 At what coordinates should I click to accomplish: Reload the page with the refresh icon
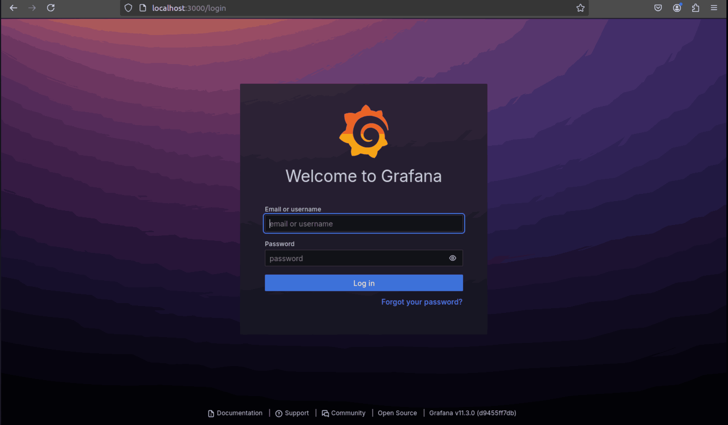51,8
